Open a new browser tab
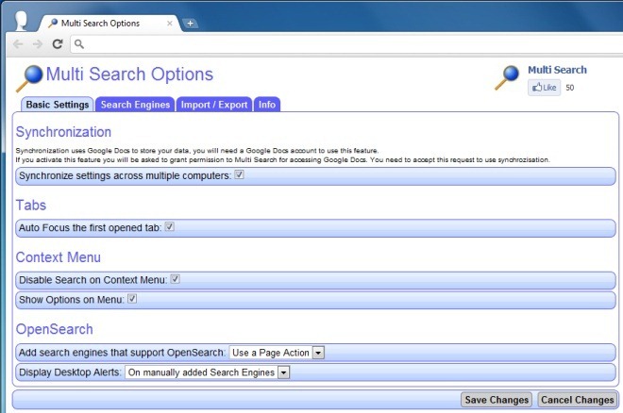Image resolution: width=623 pixels, height=413 pixels. coord(190,24)
